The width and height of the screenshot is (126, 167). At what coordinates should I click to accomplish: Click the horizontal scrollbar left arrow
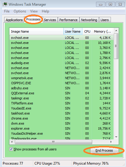pos(12,142)
